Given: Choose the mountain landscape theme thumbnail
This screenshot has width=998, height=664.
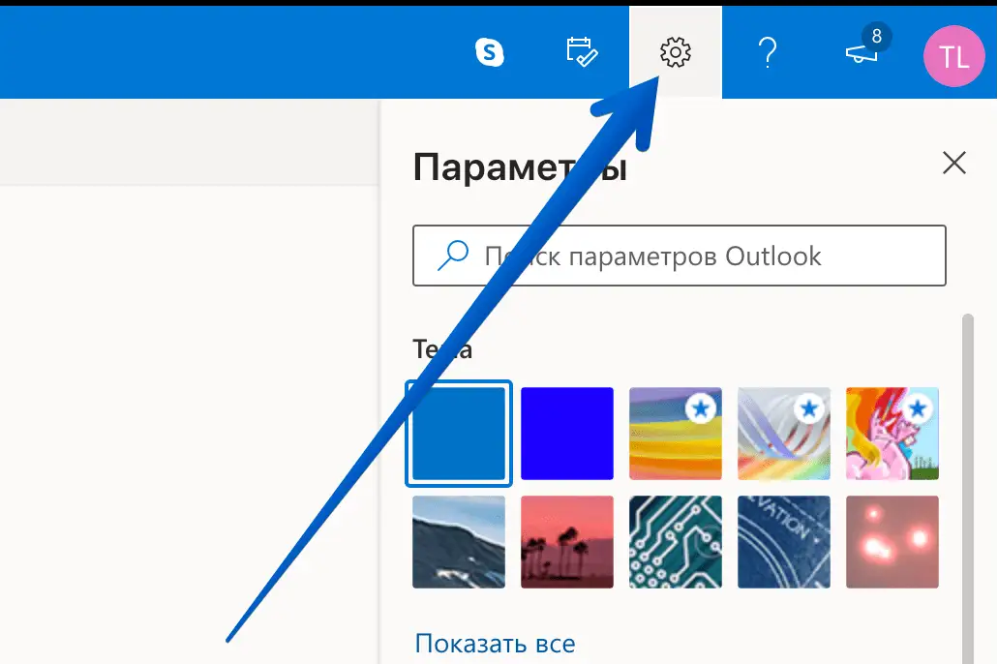Looking at the screenshot, I should click(459, 542).
